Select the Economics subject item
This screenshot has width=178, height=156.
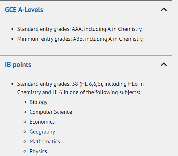coord(42,122)
